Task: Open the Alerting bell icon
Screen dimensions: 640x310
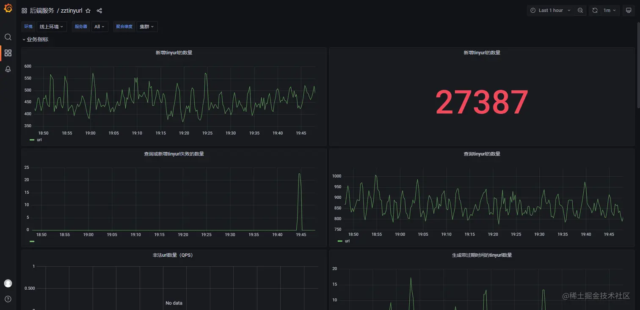Action: click(x=8, y=69)
